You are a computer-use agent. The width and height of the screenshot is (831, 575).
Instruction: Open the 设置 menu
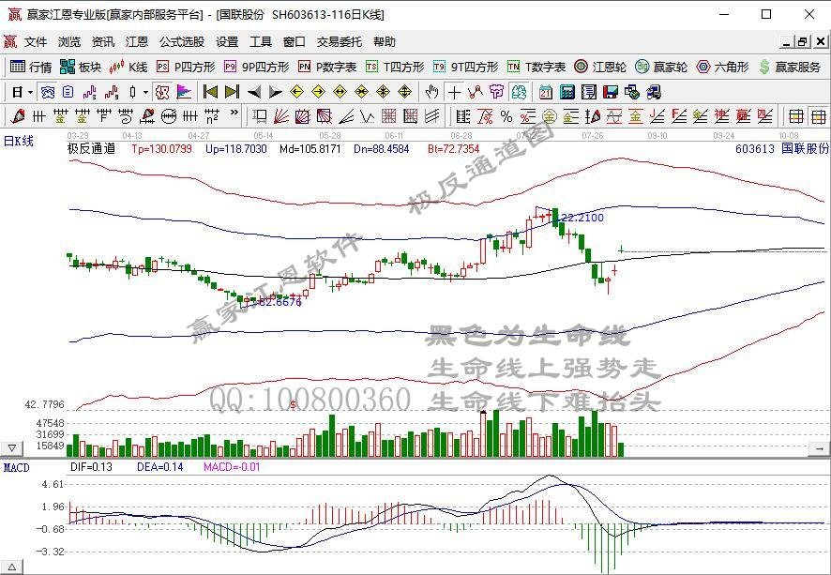pyautogui.click(x=227, y=42)
